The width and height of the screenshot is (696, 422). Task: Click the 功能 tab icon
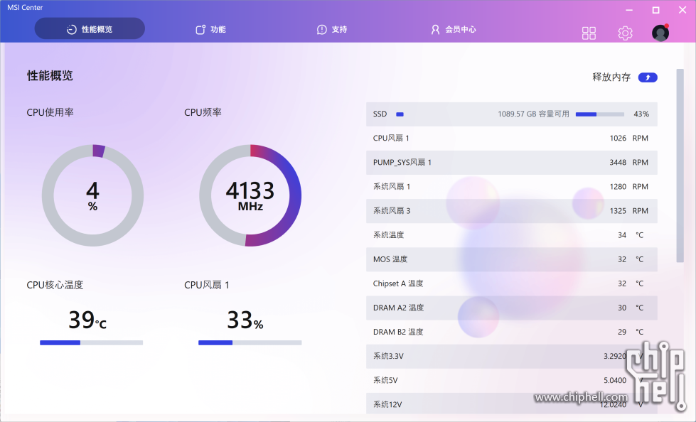[x=200, y=29]
